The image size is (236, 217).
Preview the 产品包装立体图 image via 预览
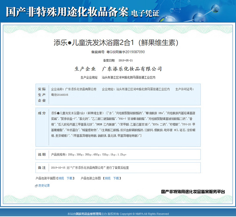[108, 178]
